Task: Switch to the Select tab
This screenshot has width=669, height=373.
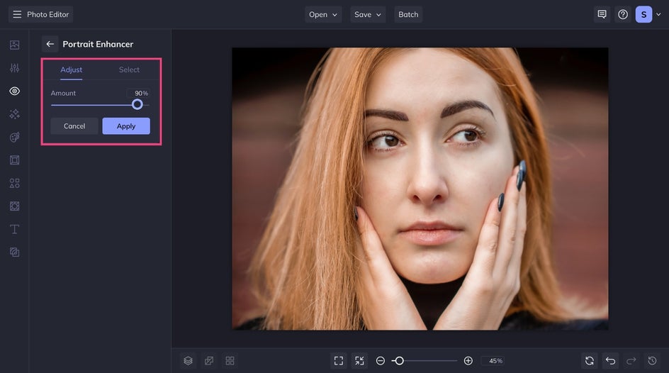Action: pyautogui.click(x=129, y=69)
